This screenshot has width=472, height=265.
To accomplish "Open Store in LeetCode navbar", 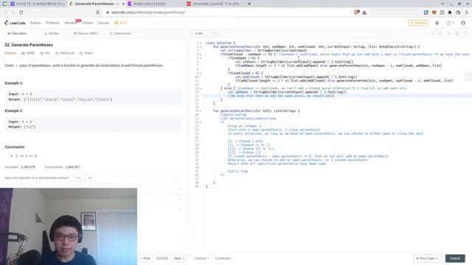I will click(x=121, y=23).
